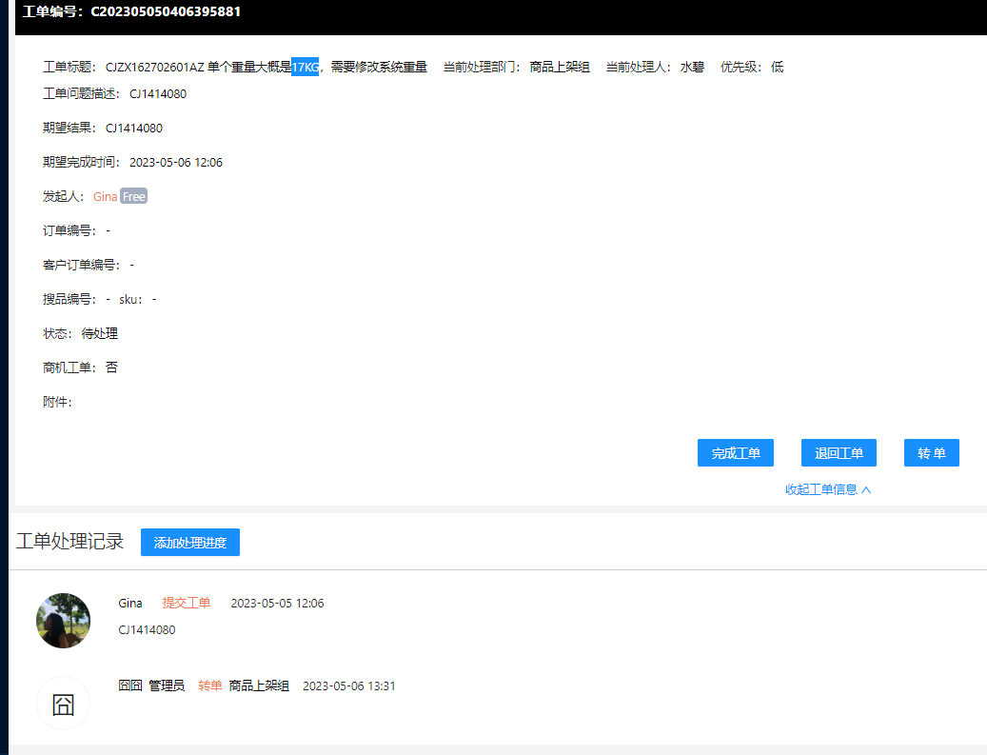Click CJ1414080 under Gina's record
Image resolution: width=987 pixels, height=755 pixels.
coord(147,629)
